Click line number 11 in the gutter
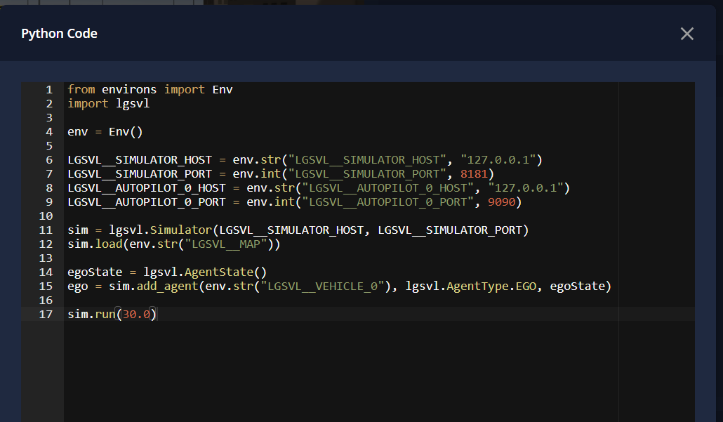Image resolution: width=723 pixels, height=422 pixels. tap(46, 230)
